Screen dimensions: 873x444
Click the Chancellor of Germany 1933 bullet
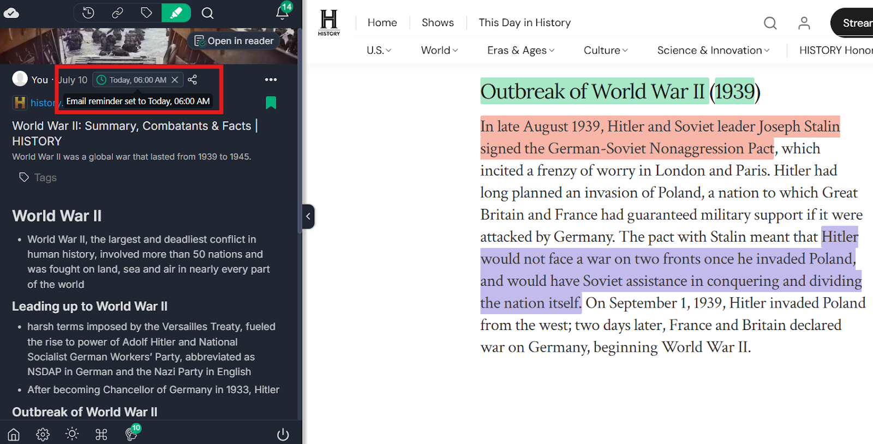coord(153,389)
